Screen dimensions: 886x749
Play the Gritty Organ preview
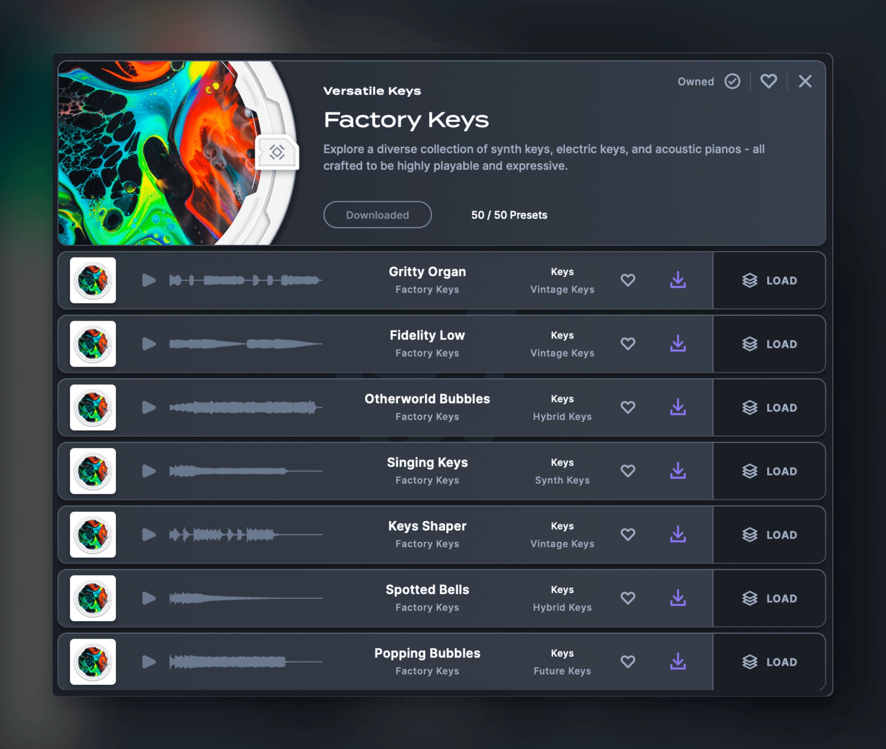(x=149, y=280)
